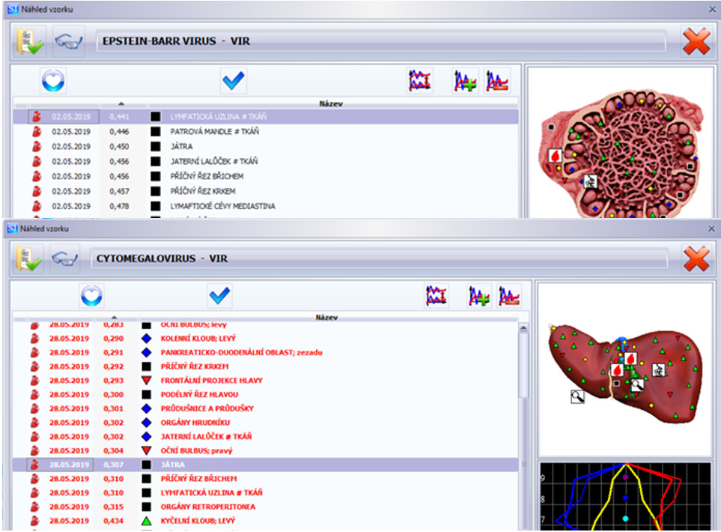Select ORGÁNY RETROPERITONEA row
Viewport: 721px width, 532px height.
coord(265,507)
